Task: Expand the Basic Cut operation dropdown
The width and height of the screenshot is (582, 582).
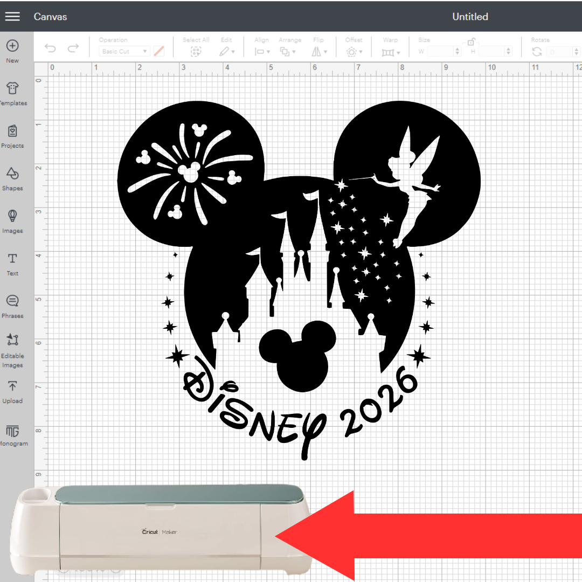Action: [124, 51]
